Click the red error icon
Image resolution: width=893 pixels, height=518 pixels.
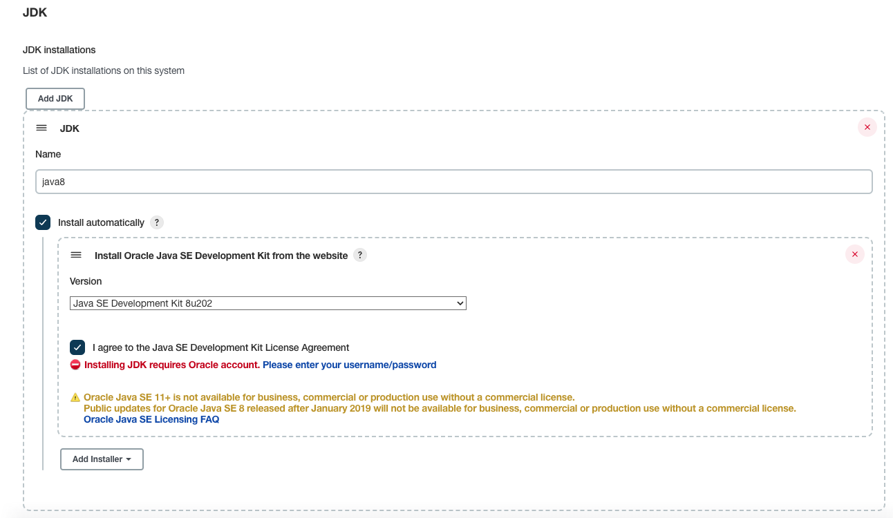tap(75, 365)
